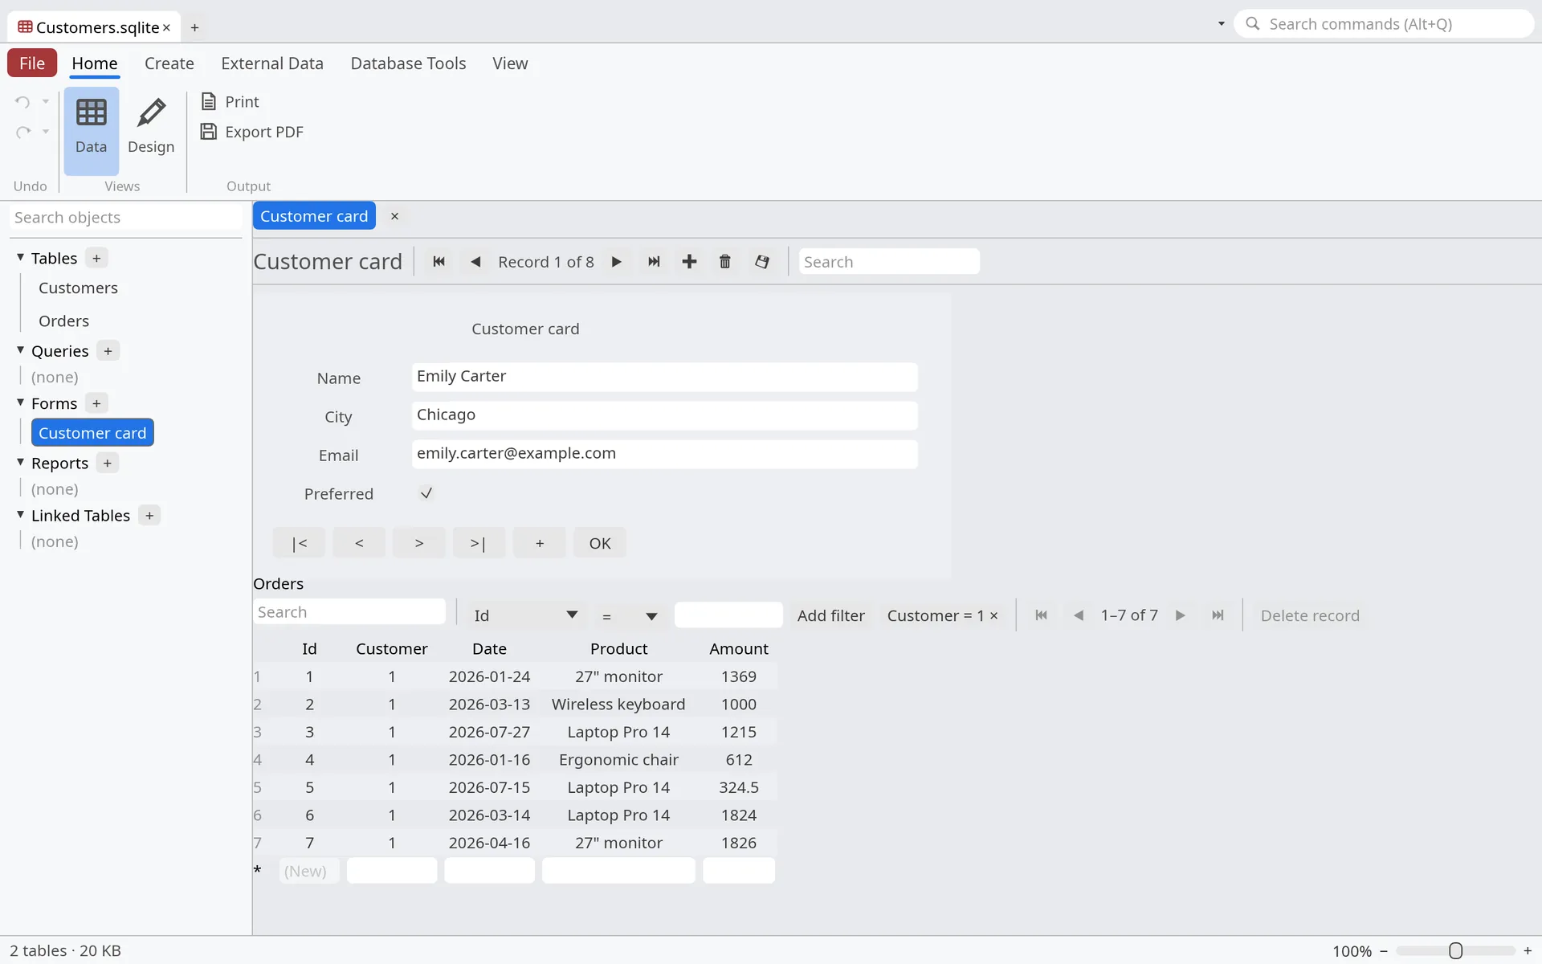This screenshot has width=1542, height=964.
Task: Go to next page of Orders
Action: pyautogui.click(x=1181, y=615)
